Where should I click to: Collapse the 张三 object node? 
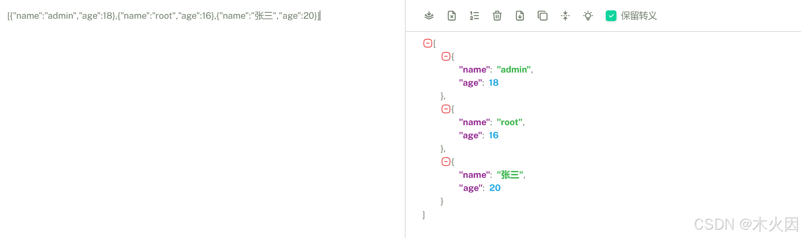point(446,161)
